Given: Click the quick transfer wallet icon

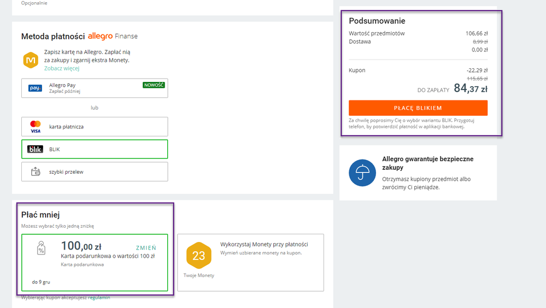Looking at the screenshot, I should point(36,171).
